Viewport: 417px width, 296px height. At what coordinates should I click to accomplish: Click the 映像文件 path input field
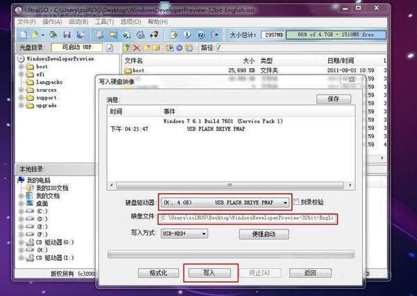tap(248, 218)
